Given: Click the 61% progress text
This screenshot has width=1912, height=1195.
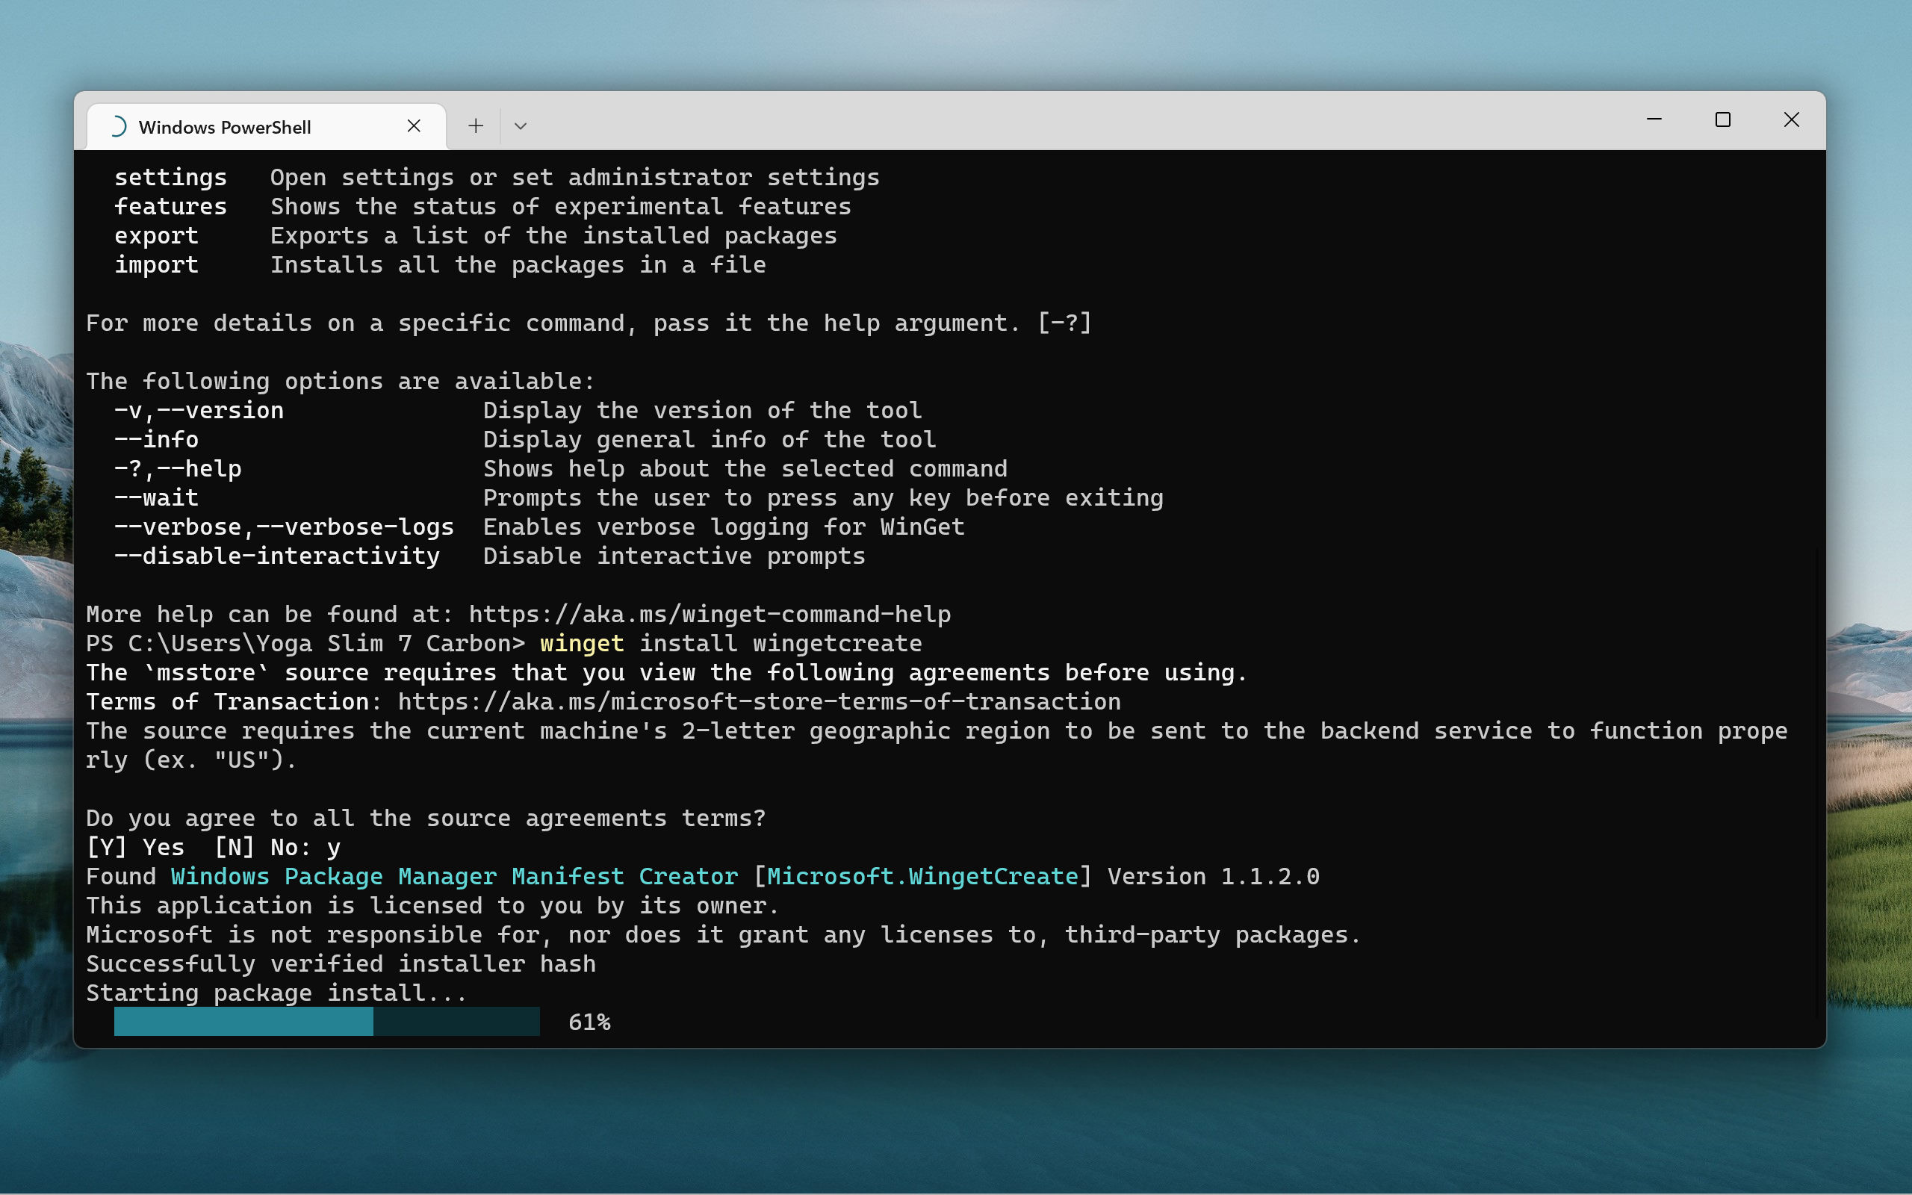Looking at the screenshot, I should click(x=589, y=1022).
